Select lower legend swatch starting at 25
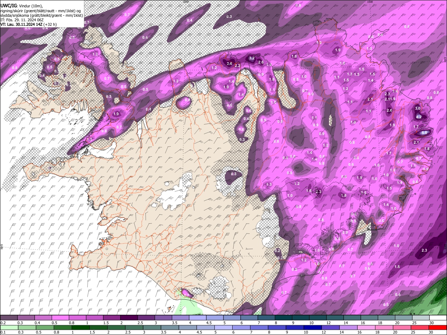 (x=419, y=327)
